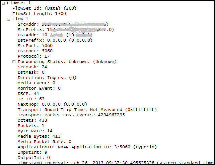Select the Media Bytes: 413 row
The width and height of the screenshot is (215, 165).
tap(39, 136)
